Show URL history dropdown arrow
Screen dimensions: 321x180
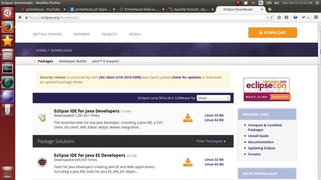click(x=267, y=18)
